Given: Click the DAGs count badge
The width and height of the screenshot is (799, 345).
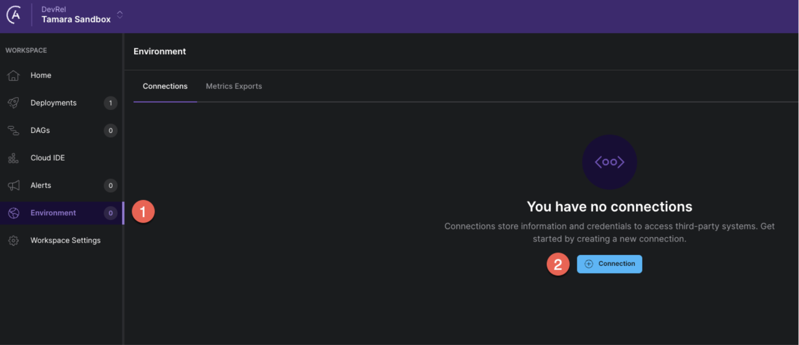Looking at the screenshot, I should pos(110,130).
